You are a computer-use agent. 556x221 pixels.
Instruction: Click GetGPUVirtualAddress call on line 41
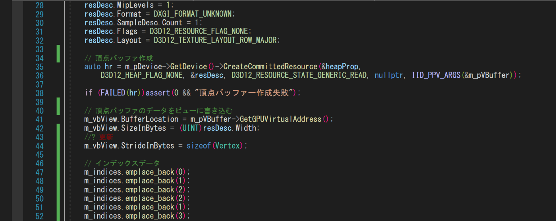click(280, 119)
